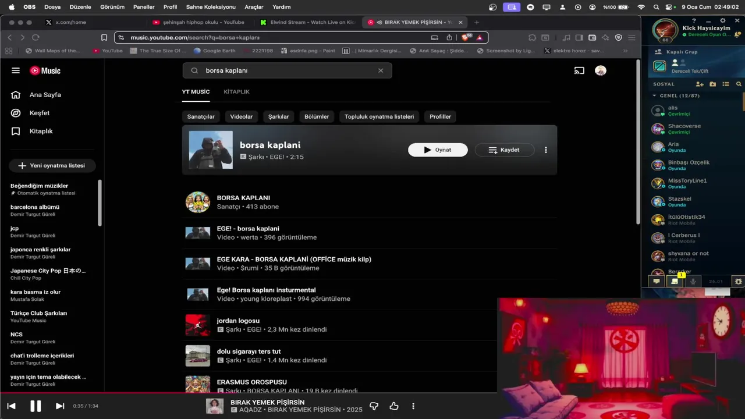Filter results by Videolar

[x=242, y=116]
